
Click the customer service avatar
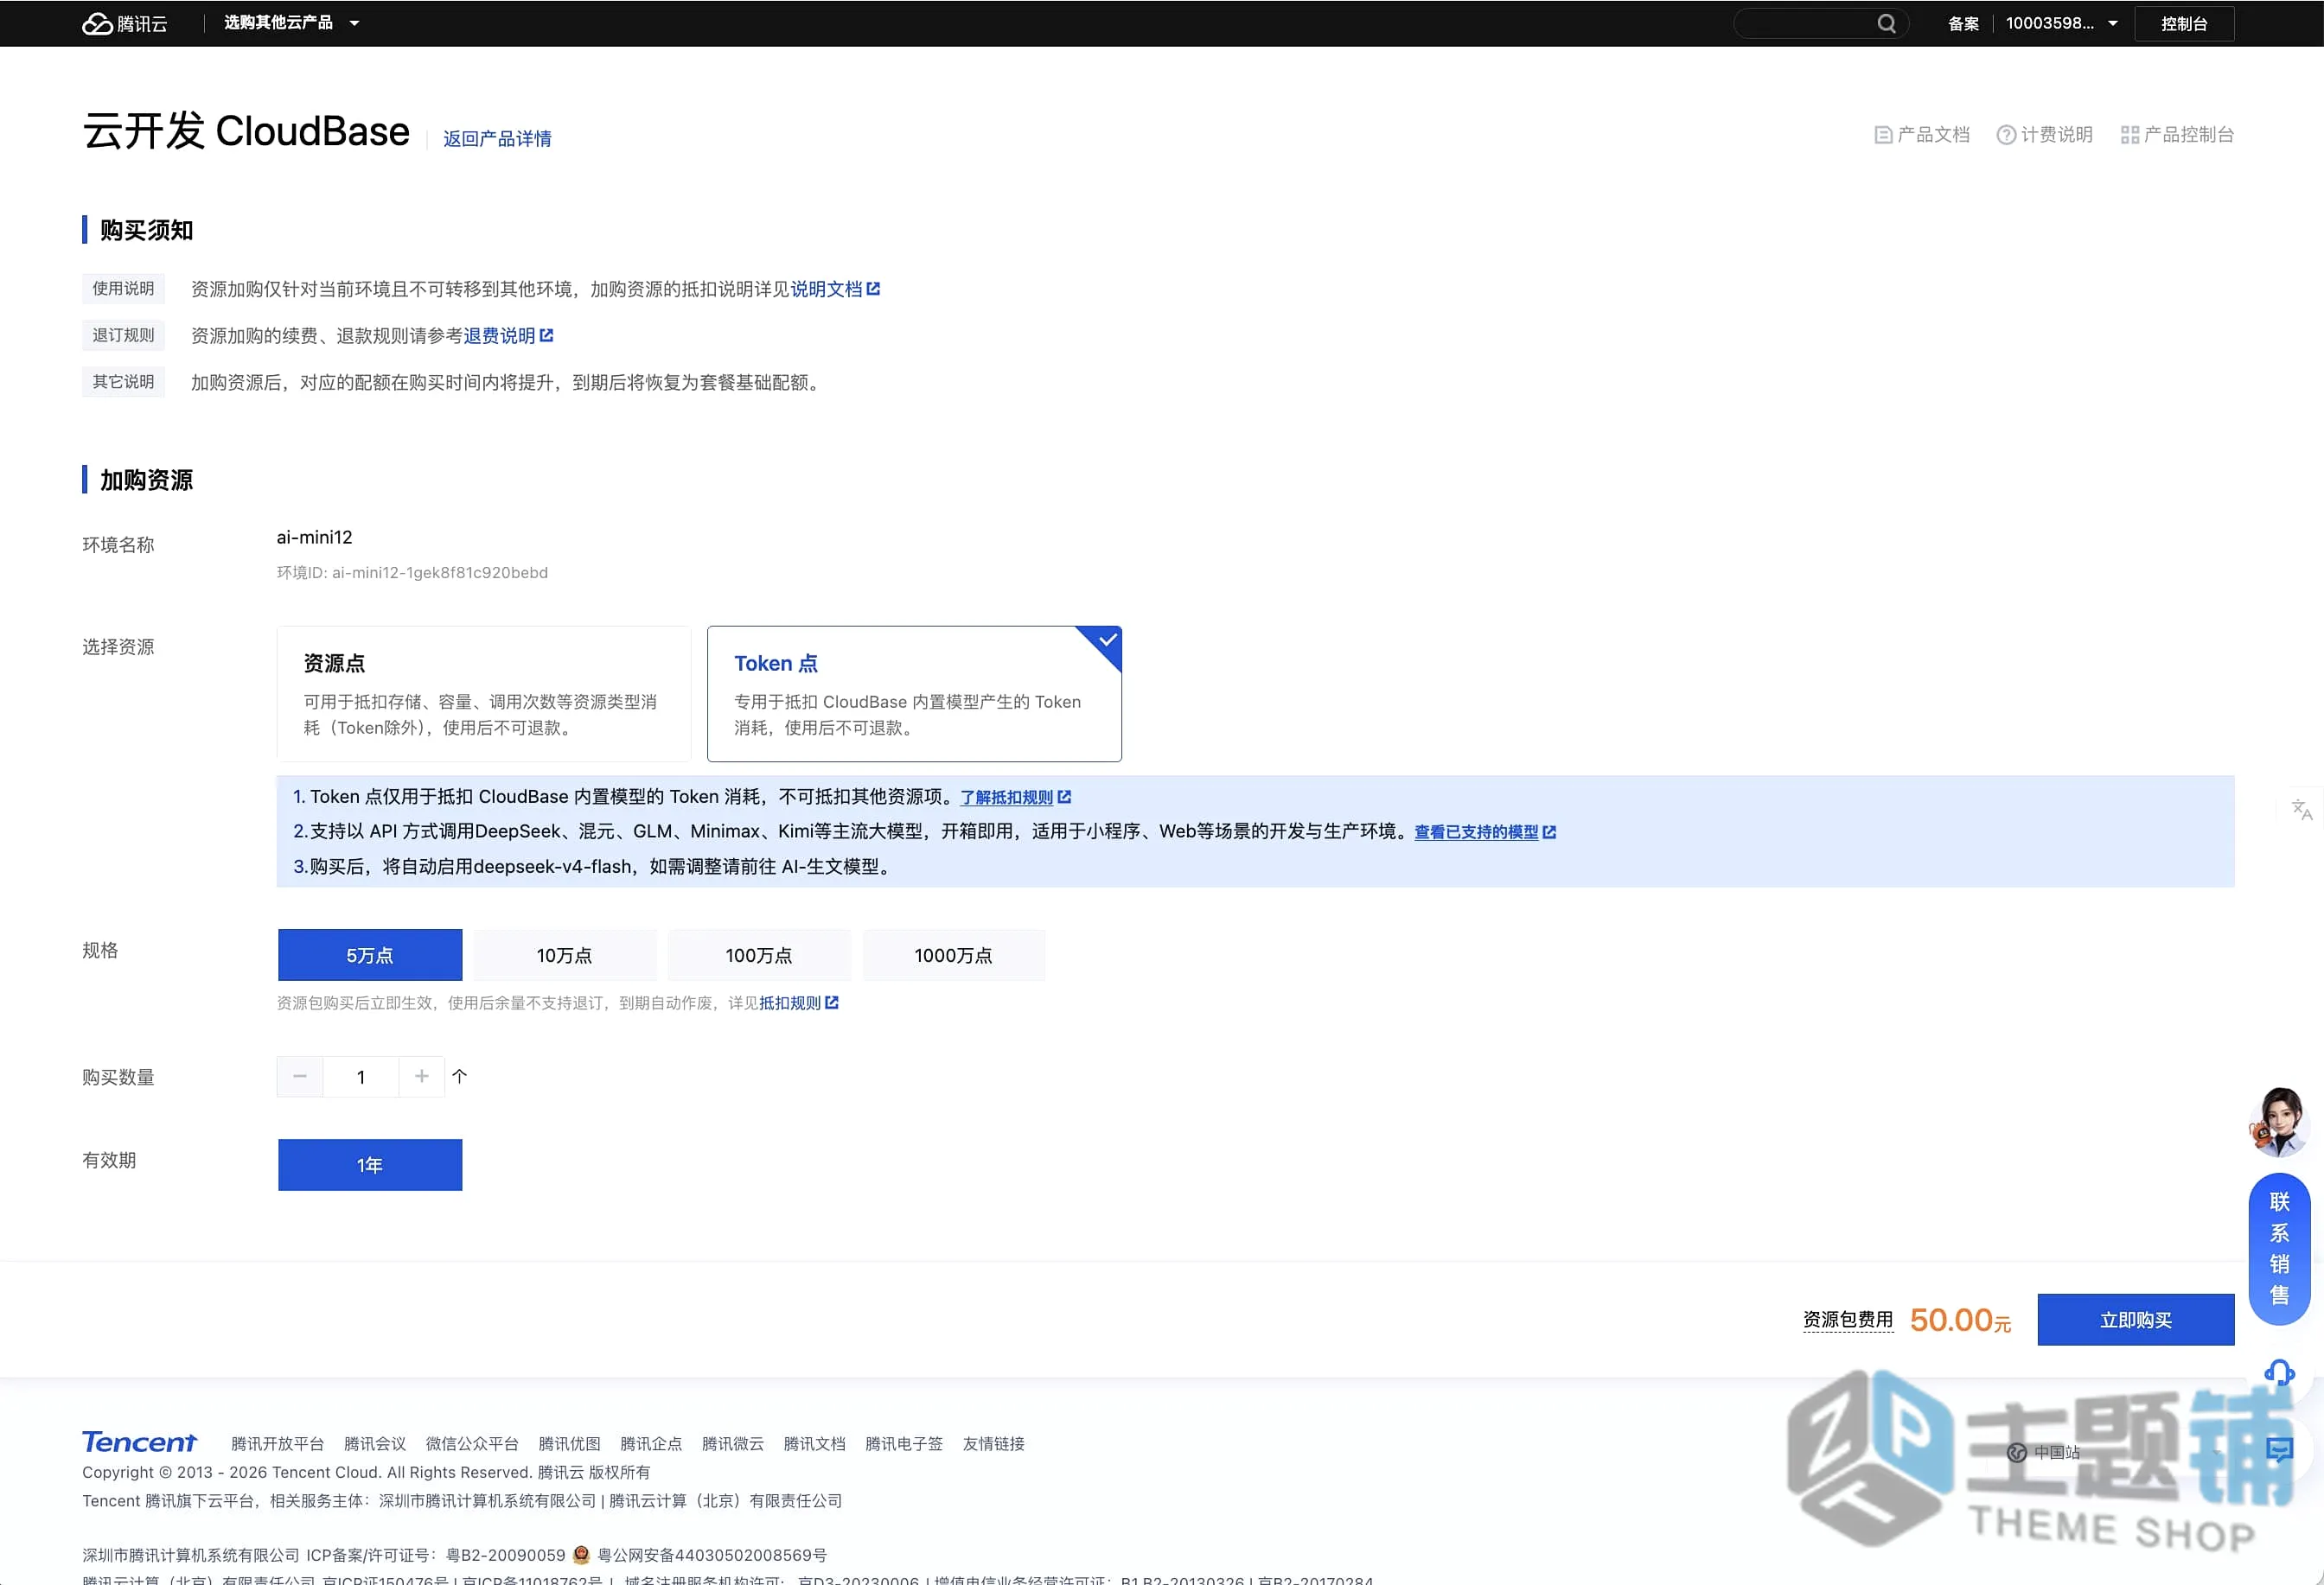2279,1121
